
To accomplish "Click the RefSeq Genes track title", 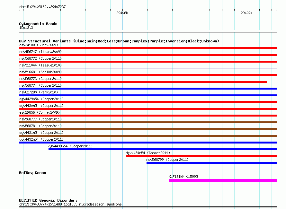I will coord(32,173).
